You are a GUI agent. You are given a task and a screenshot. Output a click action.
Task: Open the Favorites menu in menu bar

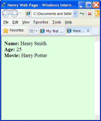coord(41,22)
